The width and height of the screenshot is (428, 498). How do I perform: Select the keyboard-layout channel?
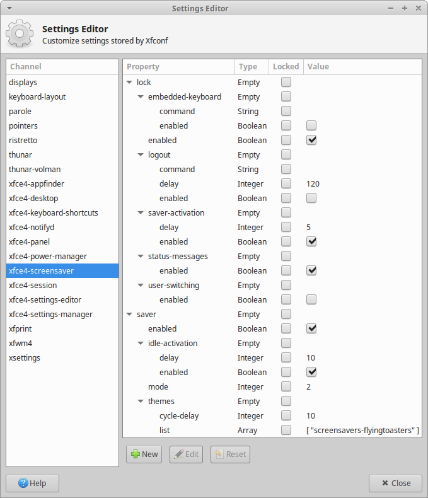click(62, 97)
